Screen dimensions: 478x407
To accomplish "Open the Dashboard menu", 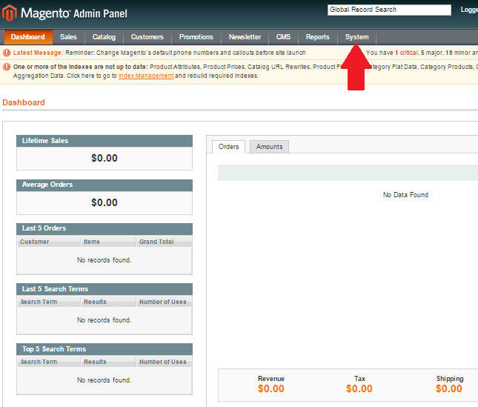I will click(27, 37).
